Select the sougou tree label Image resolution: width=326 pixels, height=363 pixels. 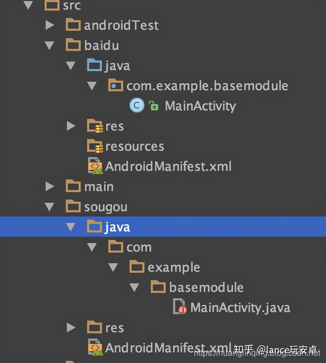click(105, 207)
